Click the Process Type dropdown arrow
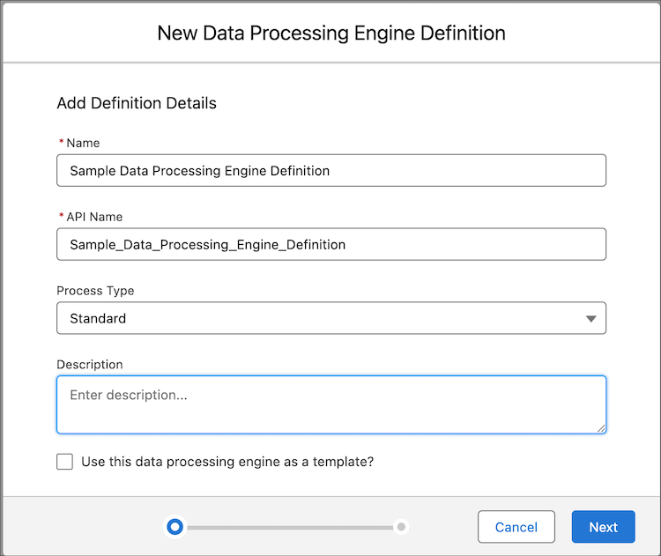Image resolution: width=661 pixels, height=556 pixels. [591, 319]
